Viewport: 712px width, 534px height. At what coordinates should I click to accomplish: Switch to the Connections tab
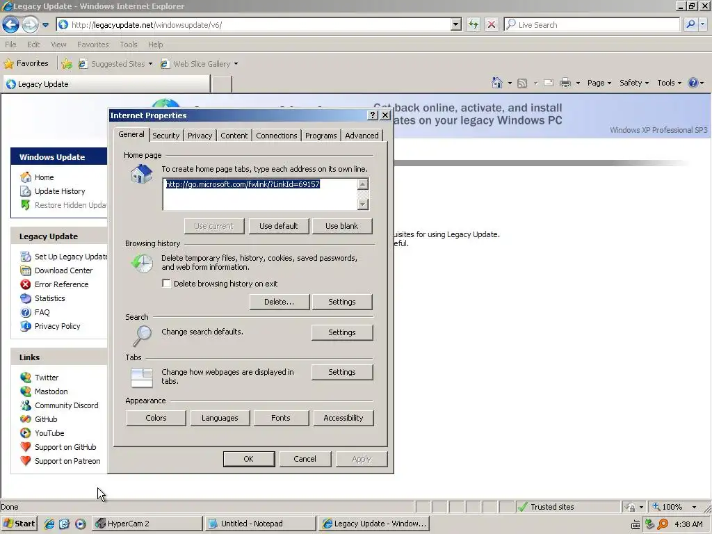(x=277, y=136)
